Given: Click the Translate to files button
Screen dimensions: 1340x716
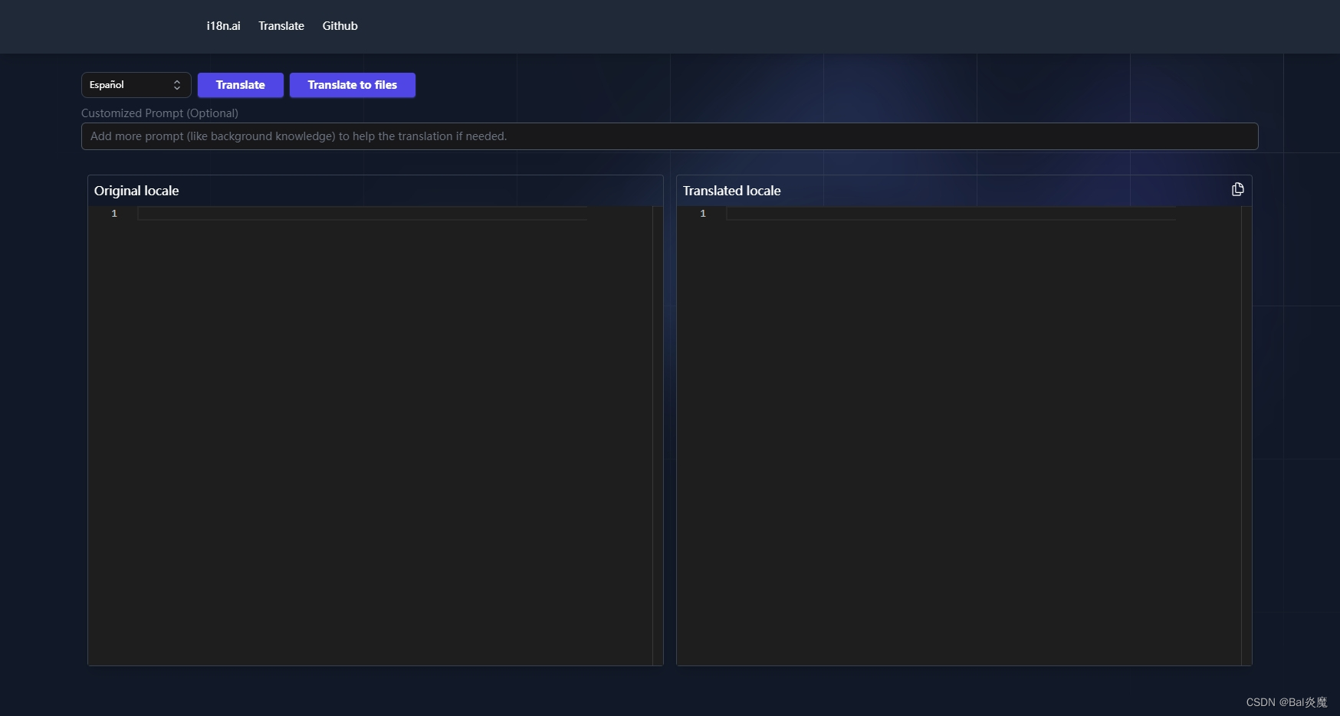Looking at the screenshot, I should click(x=353, y=85).
